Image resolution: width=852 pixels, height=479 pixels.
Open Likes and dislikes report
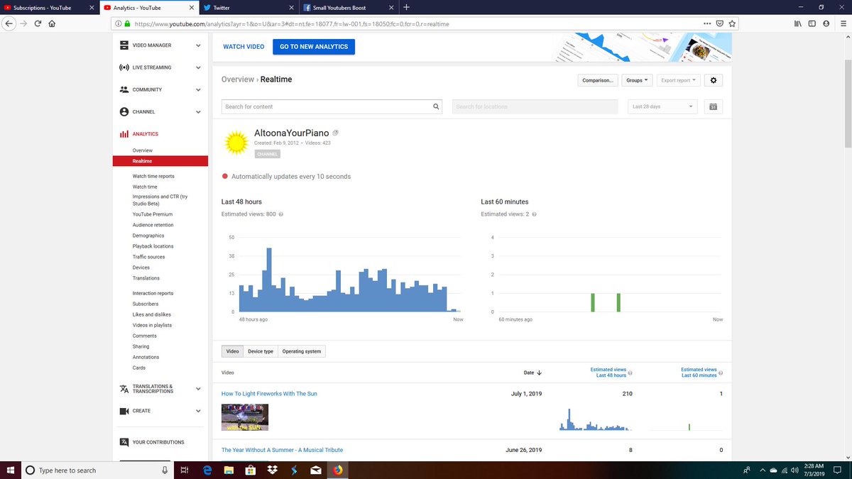pyautogui.click(x=152, y=314)
